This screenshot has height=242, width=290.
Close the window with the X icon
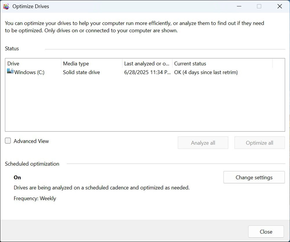280,6
